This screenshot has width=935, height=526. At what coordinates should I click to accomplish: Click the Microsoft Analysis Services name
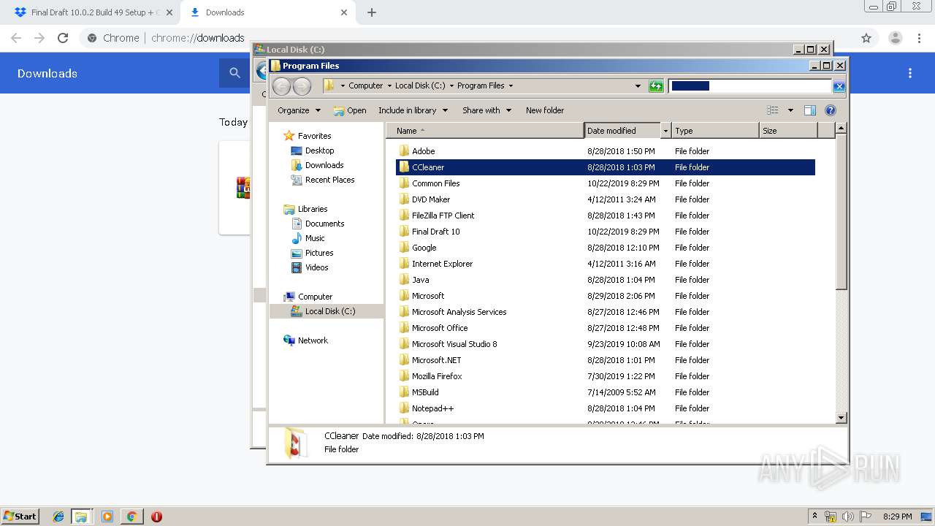459,312
